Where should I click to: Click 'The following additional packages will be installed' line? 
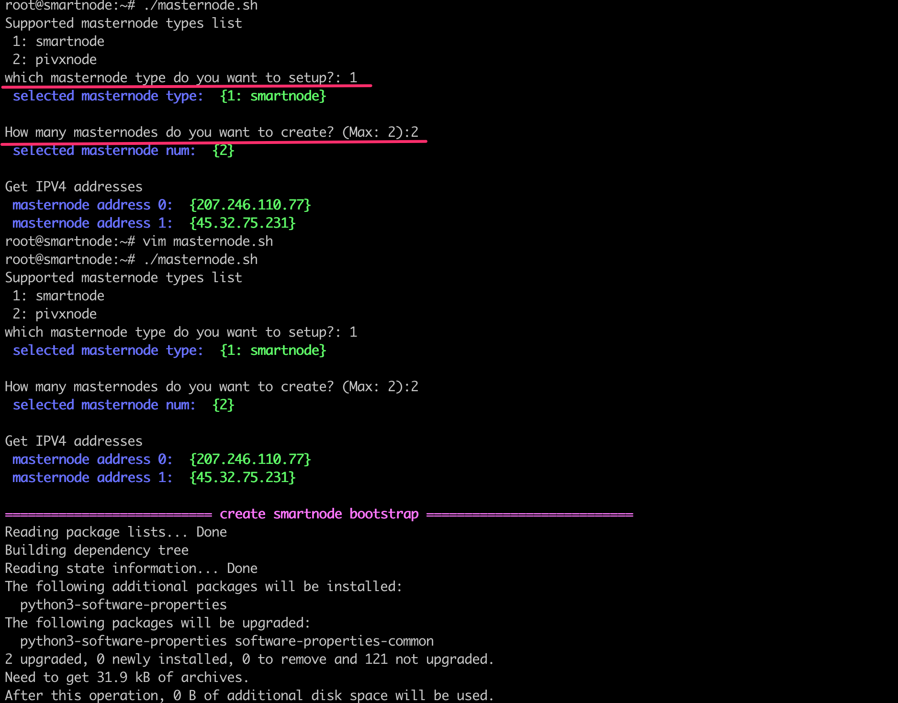pyautogui.click(x=203, y=586)
